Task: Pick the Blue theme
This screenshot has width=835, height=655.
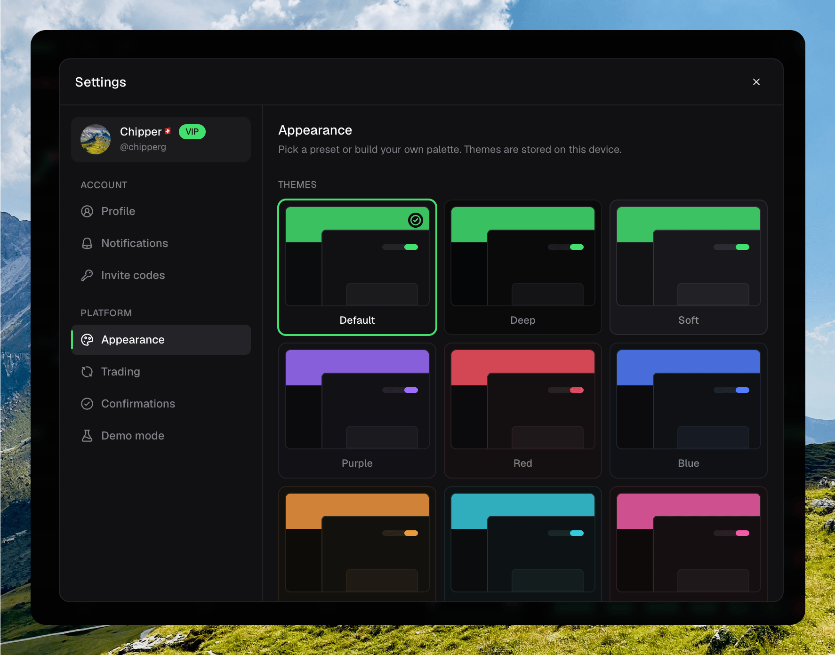Action: [689, 410]
